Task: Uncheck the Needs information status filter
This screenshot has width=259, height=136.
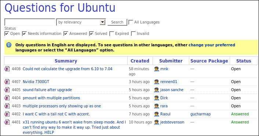Action: (x=24, y=33)
